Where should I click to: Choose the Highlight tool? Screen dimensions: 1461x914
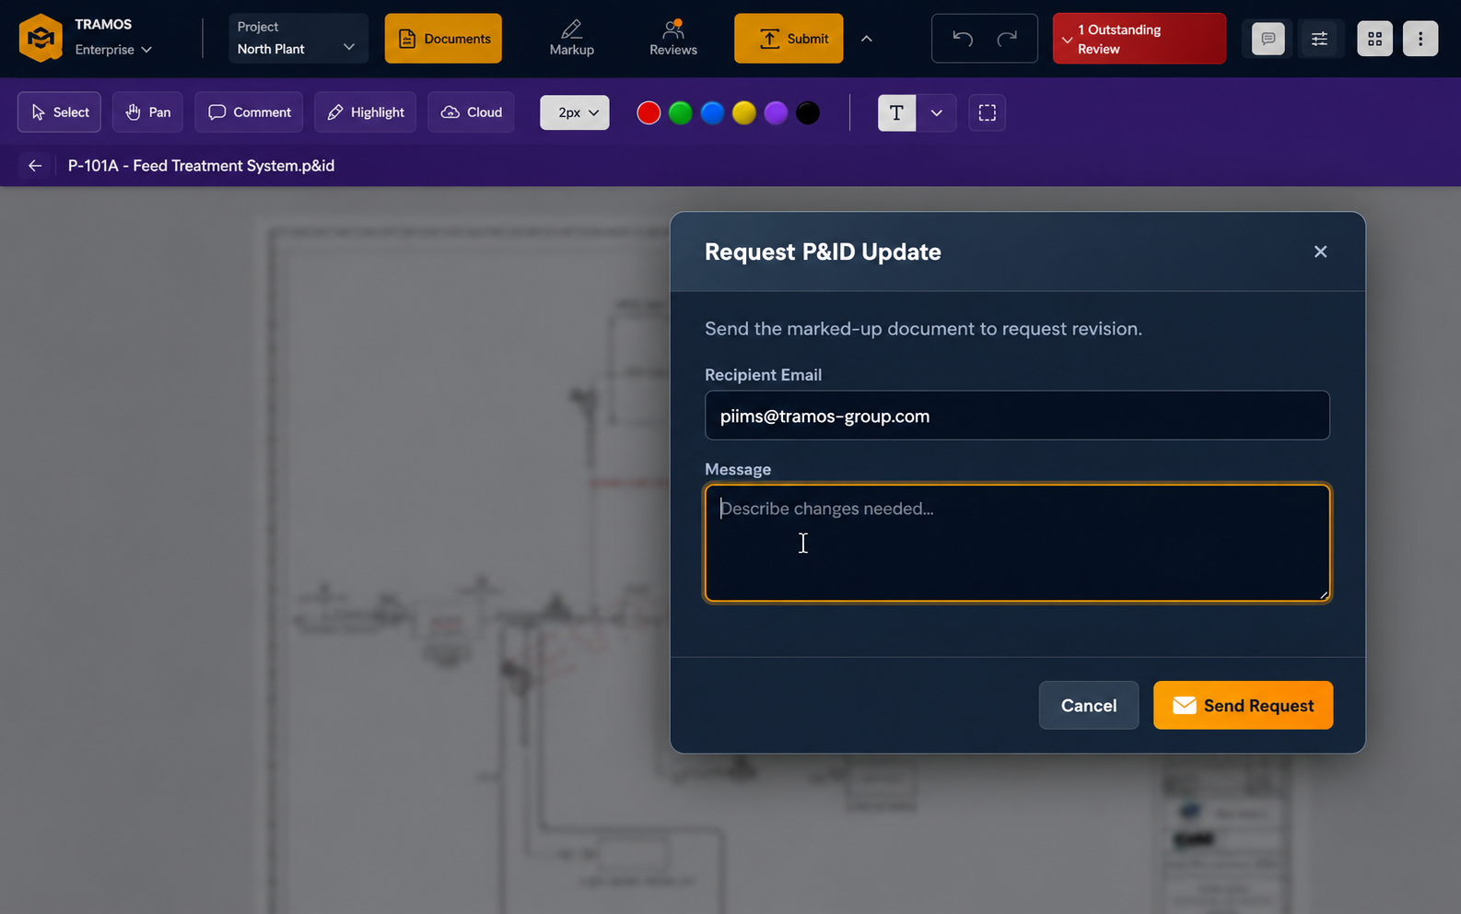pos(366,112)
